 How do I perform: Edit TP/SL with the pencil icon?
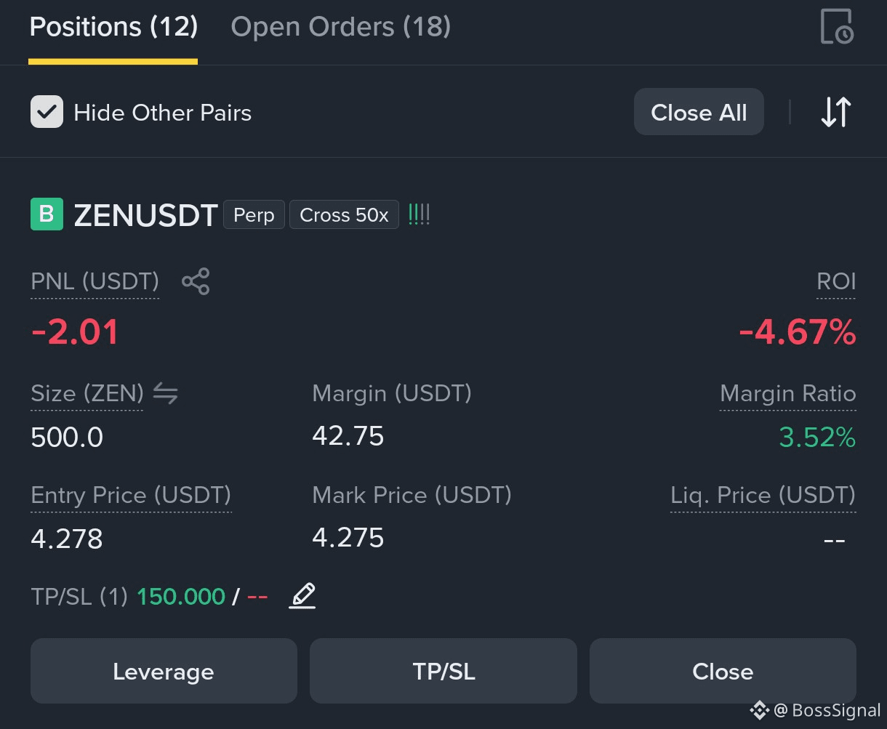point(302,596)
